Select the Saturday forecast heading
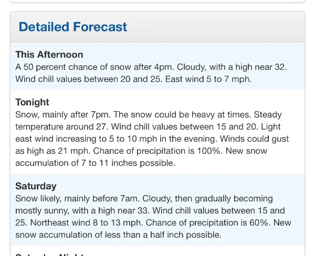Image resolution: width=315 pixels, height=256 pixels. 36,186
